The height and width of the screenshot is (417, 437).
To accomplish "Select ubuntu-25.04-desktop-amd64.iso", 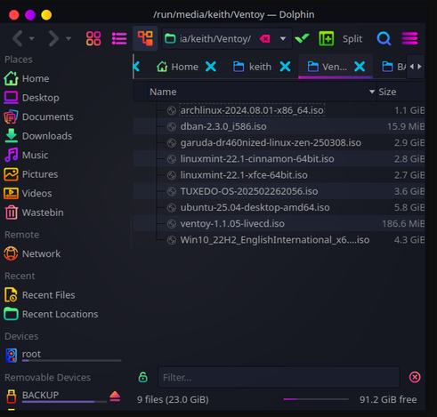I will [x=255, y=207].
